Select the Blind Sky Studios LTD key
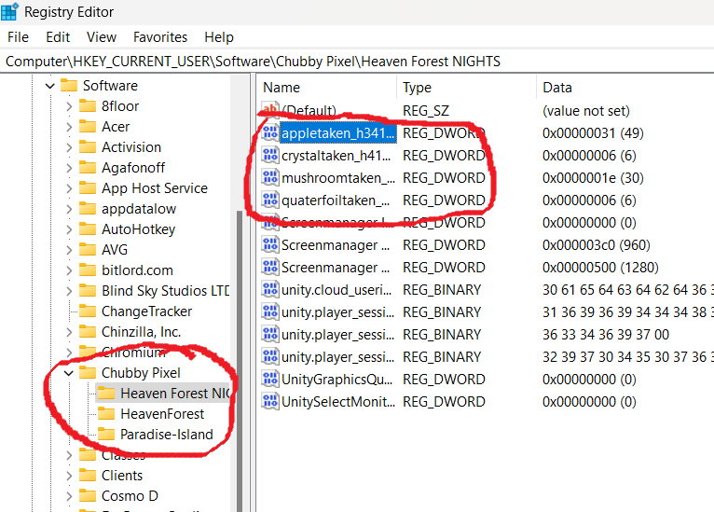Screen dimensions: 714x512 (165, 291)
